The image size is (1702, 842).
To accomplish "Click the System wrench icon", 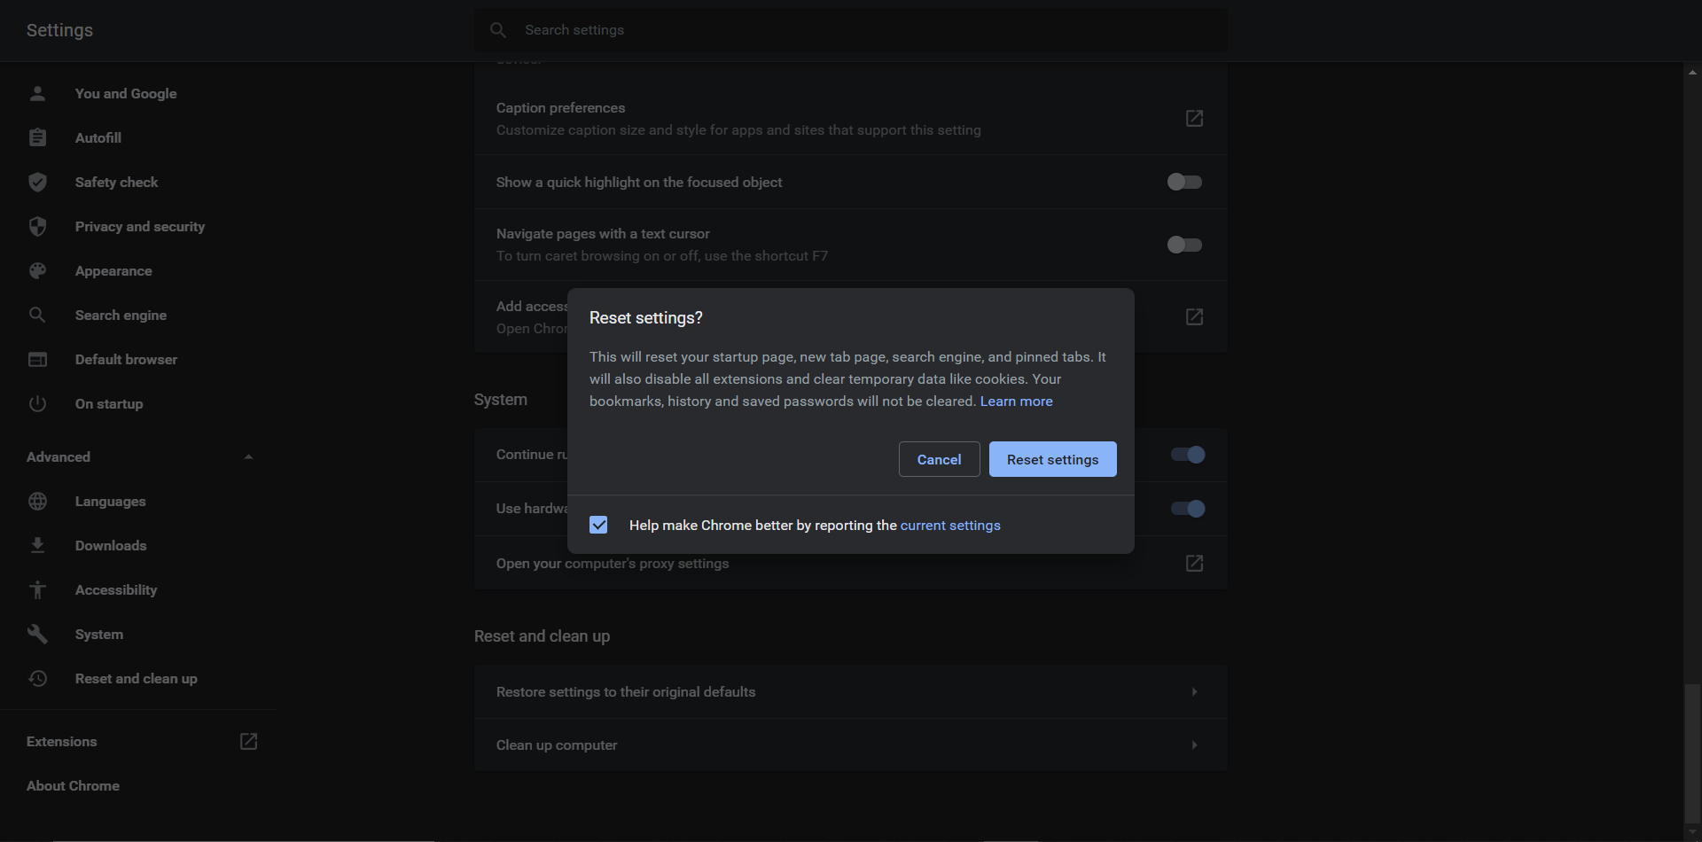I will [x=37, y=635].
